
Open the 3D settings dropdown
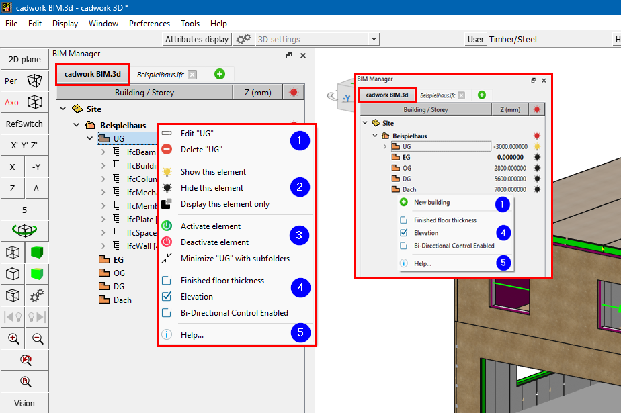point(374,40)
